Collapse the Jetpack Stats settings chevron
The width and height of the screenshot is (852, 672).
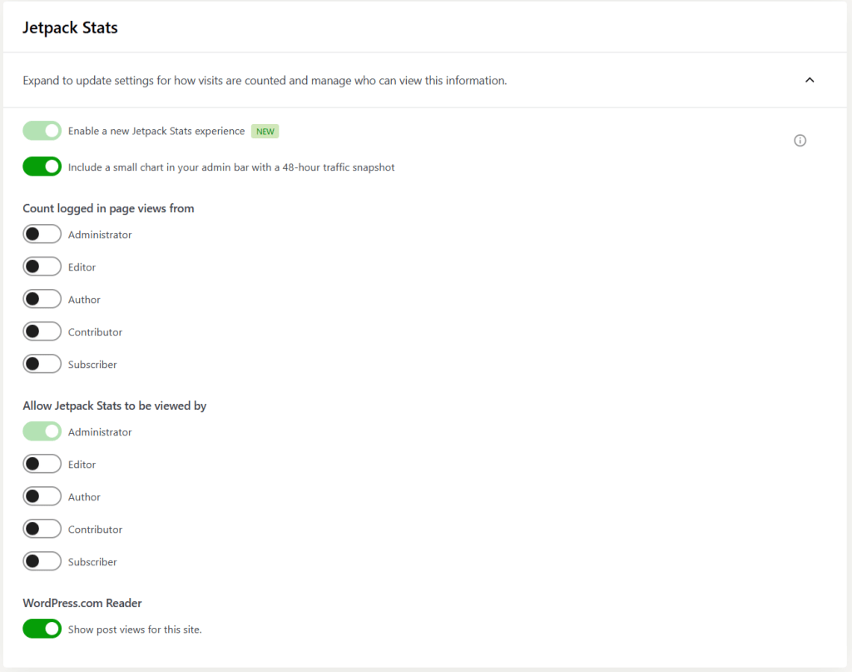pyautogui.click(x=810, y=80)
